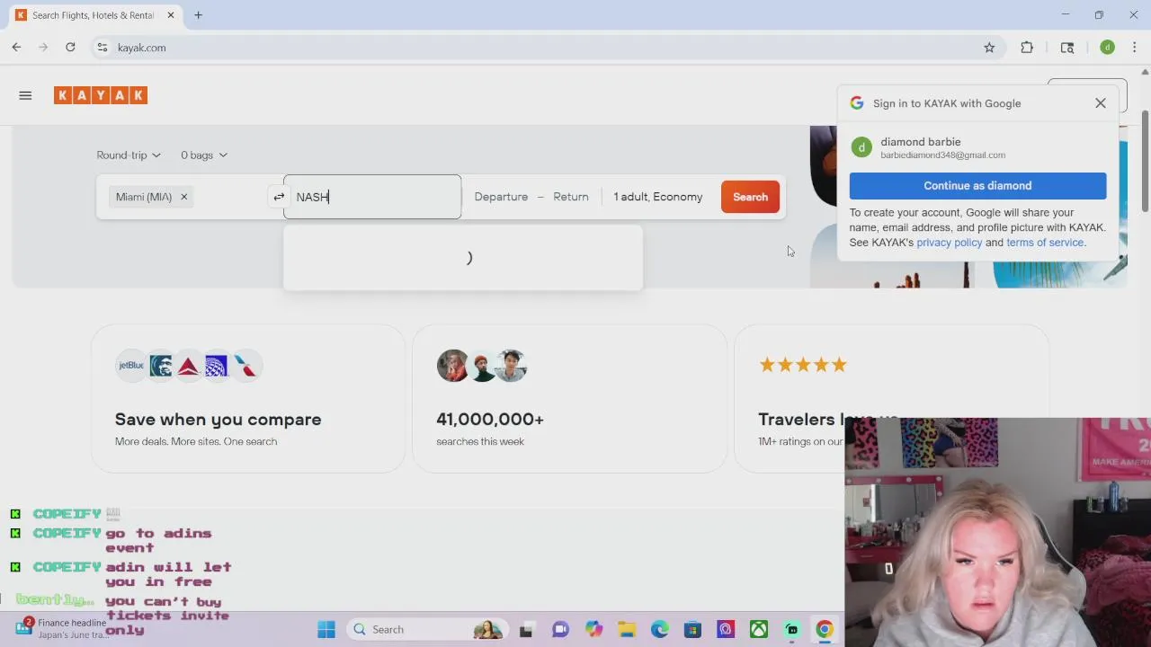This screenshot has width=1151, height=647.
Task: Open File Explorer from the taskbar
Action: [627, 630]
